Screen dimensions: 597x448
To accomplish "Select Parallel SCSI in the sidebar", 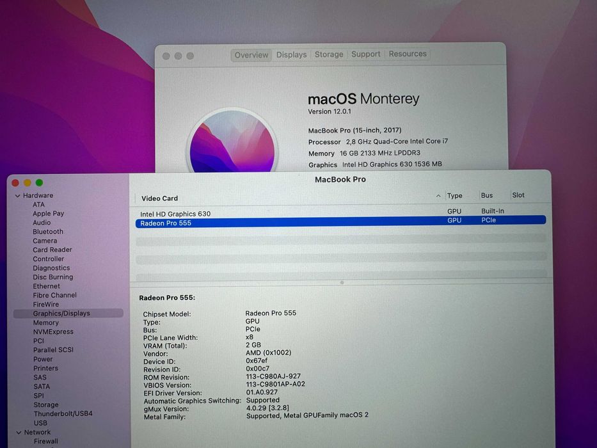I will [x=53, y=350].
